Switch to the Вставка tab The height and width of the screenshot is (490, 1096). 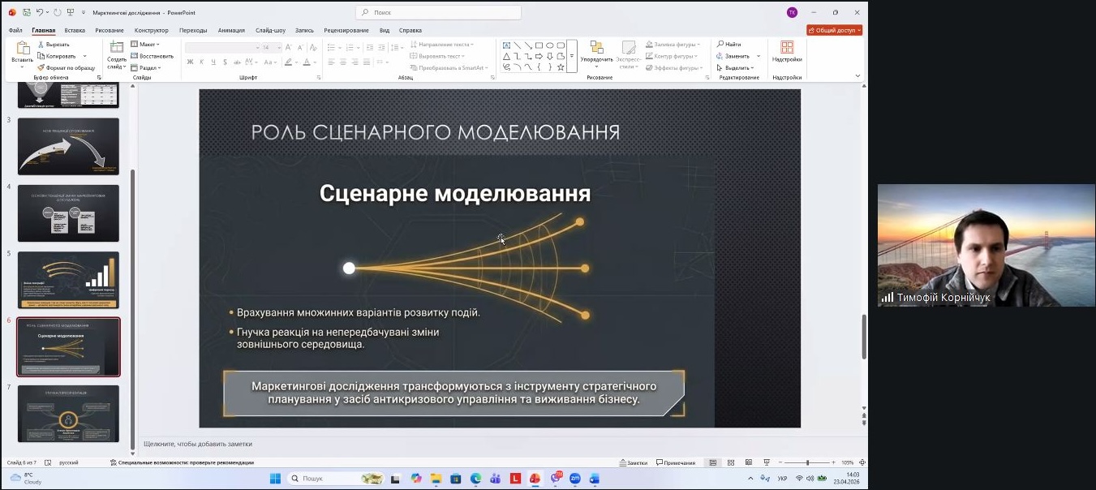click(75, 30)
